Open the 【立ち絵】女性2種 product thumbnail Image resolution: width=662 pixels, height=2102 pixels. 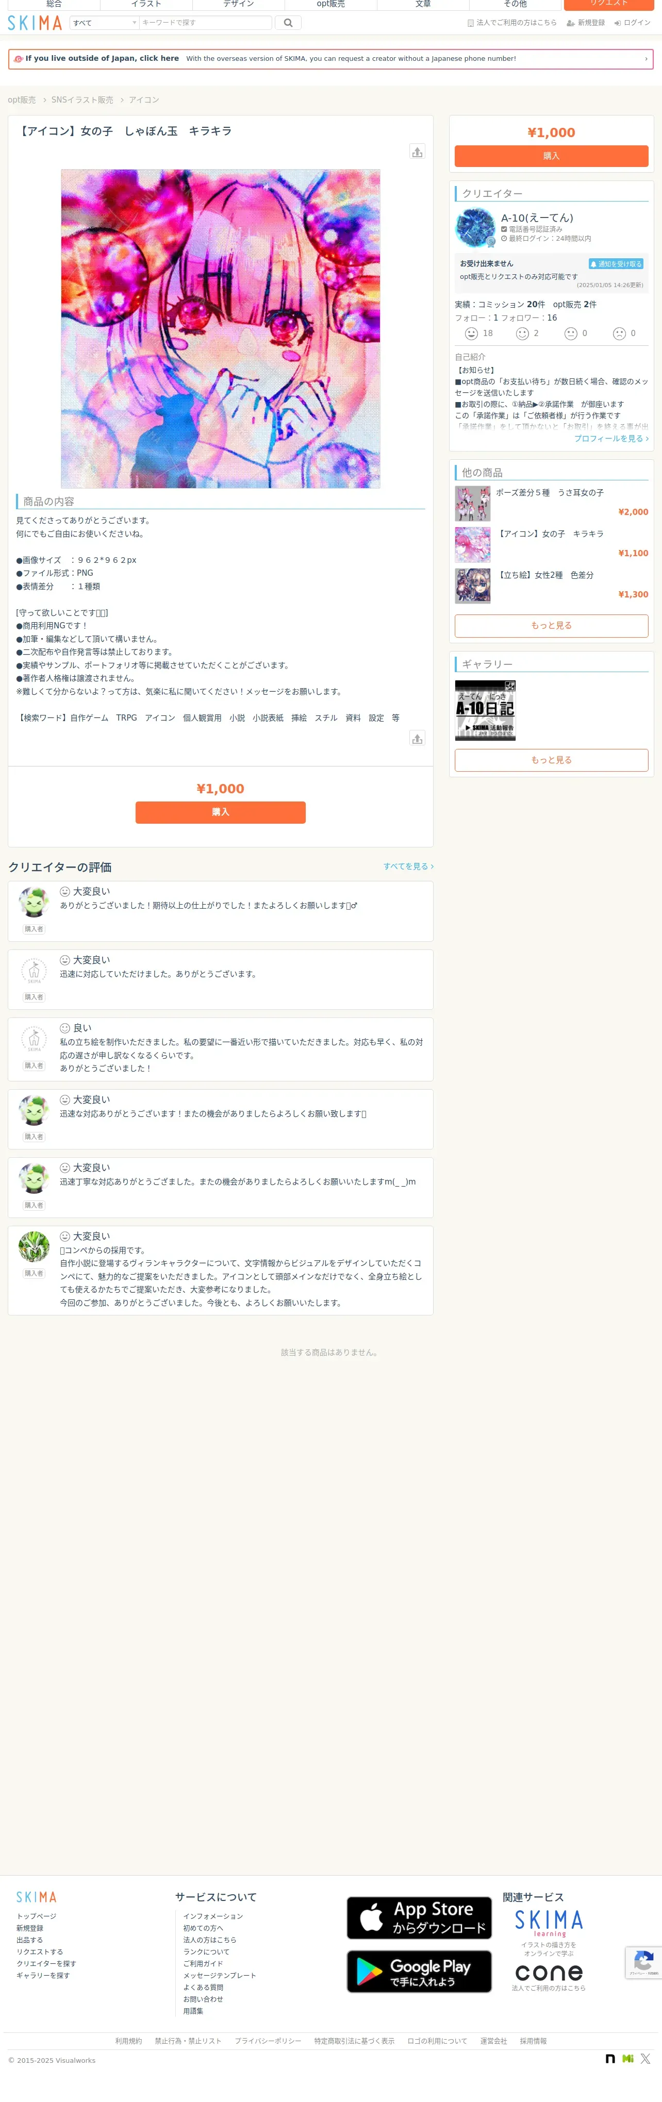coord(473,586)
